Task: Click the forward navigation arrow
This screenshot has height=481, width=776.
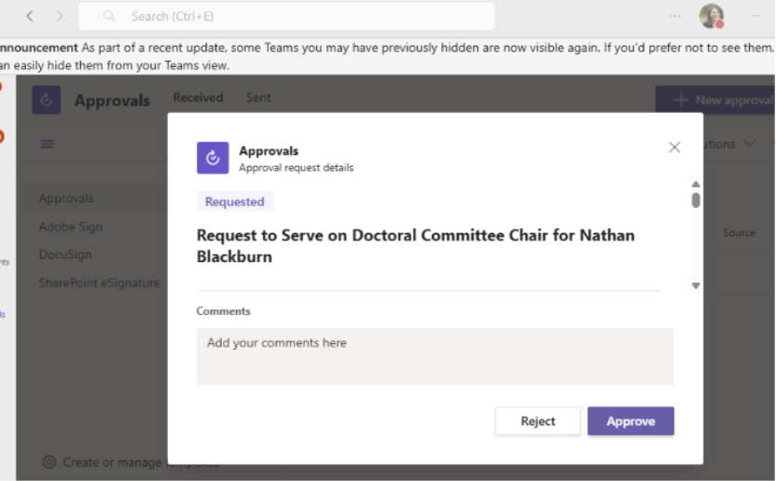Action: 60,17
